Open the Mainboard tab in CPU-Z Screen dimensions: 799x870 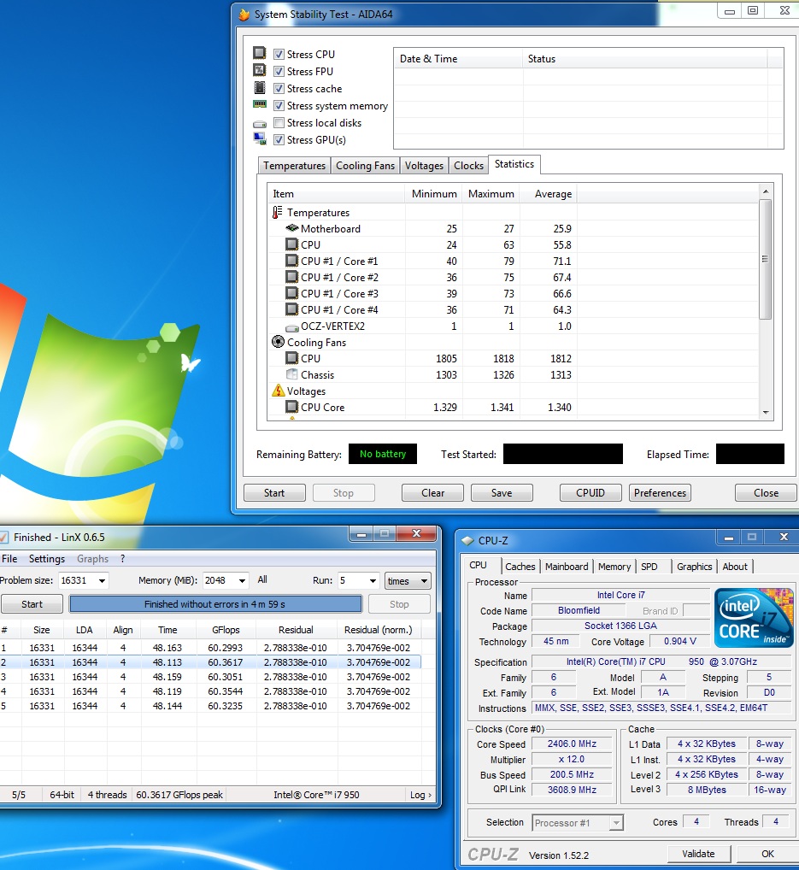567,567
